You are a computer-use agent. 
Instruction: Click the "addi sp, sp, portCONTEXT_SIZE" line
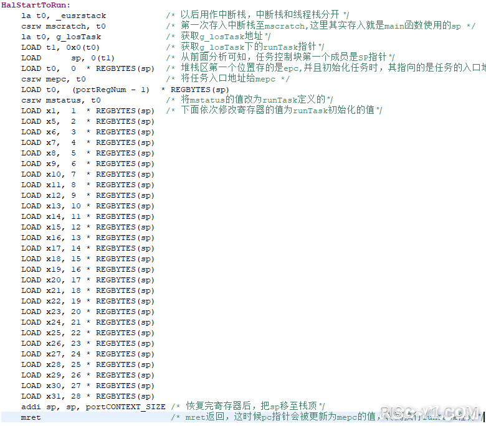coord(93,407)
